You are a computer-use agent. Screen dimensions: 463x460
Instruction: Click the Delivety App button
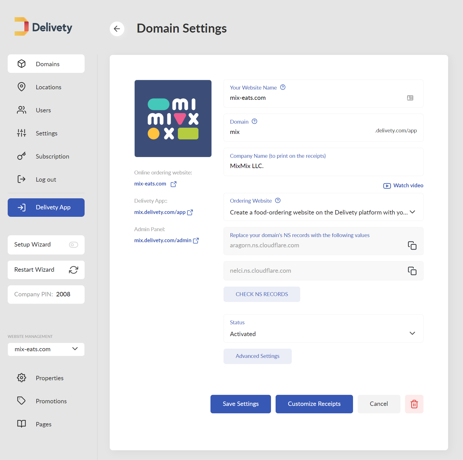point(46,208)
